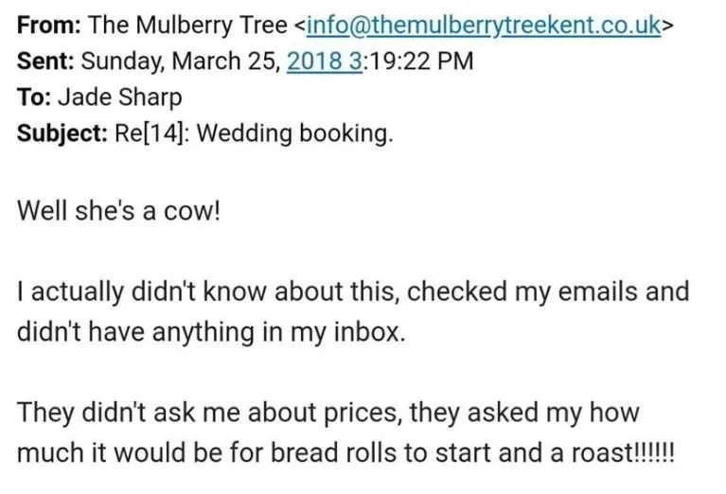Viewport: 726px width, 494px height.
Task: Click the text "I actually didn't know about this"
Action: pyautogui.click(x=209, y=292)
